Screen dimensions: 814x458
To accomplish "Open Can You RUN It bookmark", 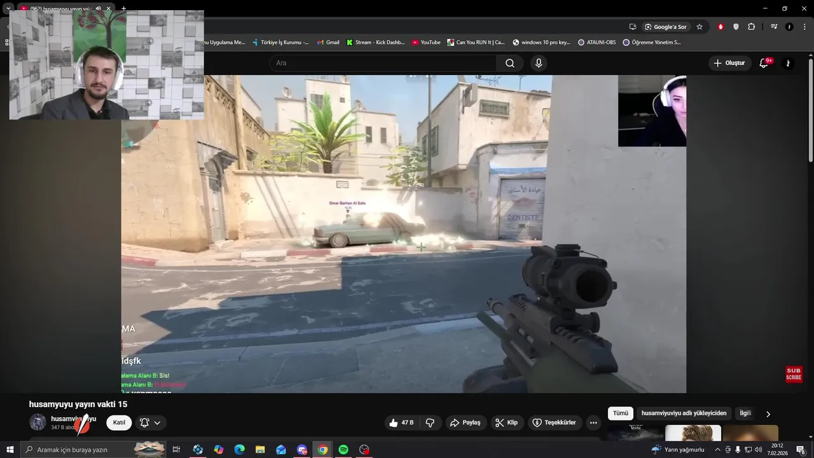I will [476, 43].
